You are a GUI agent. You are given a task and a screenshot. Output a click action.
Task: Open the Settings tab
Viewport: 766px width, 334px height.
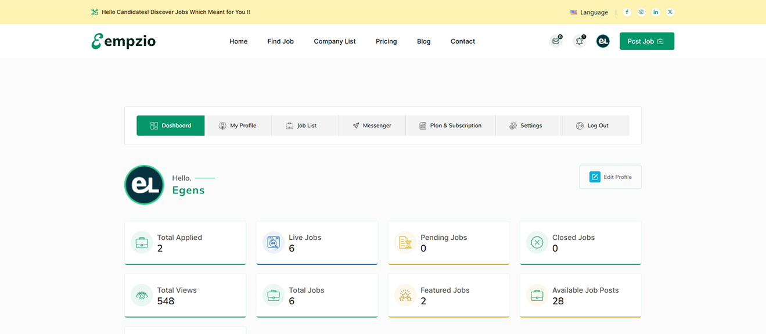click(x=528, y=125)
